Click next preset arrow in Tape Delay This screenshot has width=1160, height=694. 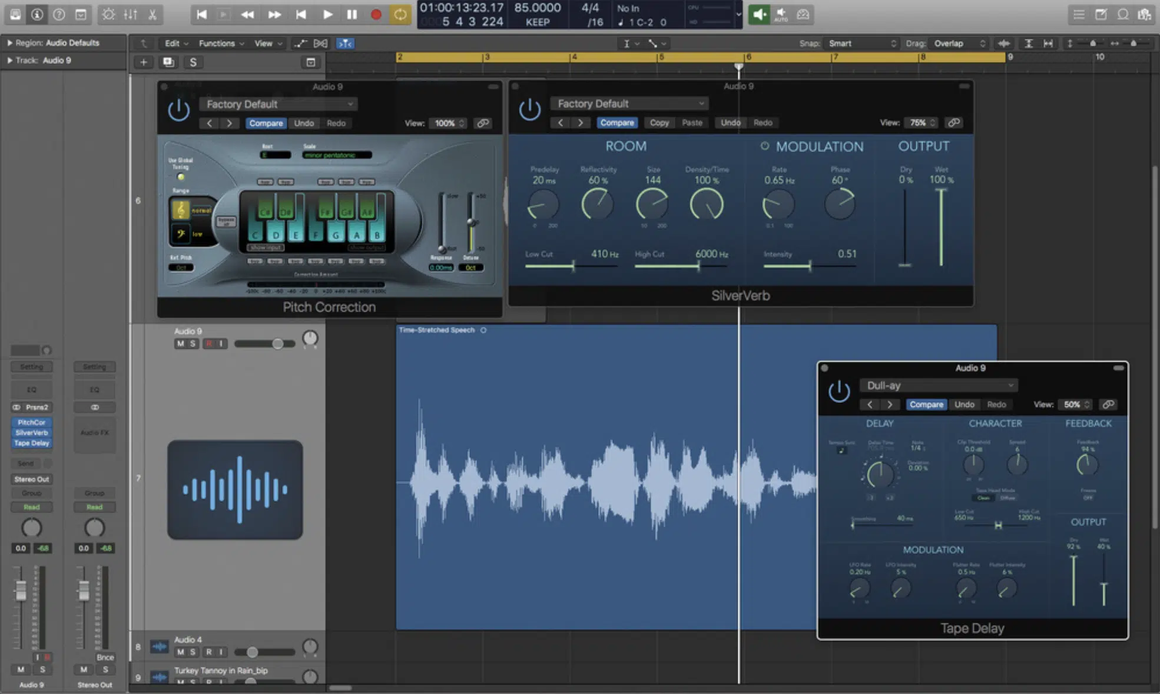point(890,404)
